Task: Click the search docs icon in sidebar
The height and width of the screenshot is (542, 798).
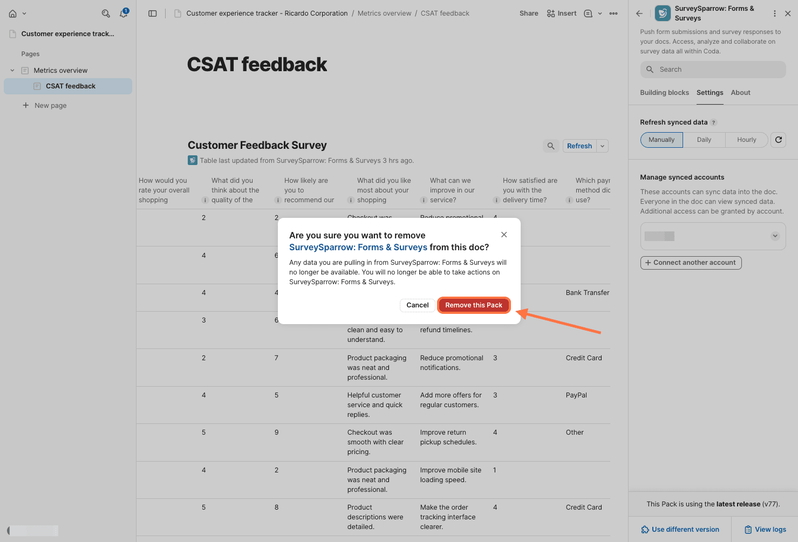Action: [x=106, y=13]
